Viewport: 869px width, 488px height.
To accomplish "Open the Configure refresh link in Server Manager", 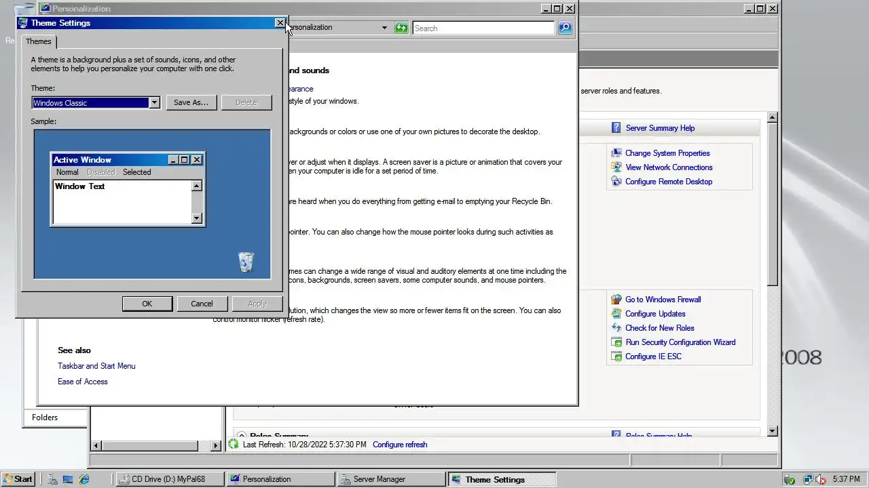I will (400, 445).
